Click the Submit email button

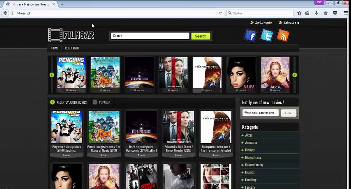point(288,113)
